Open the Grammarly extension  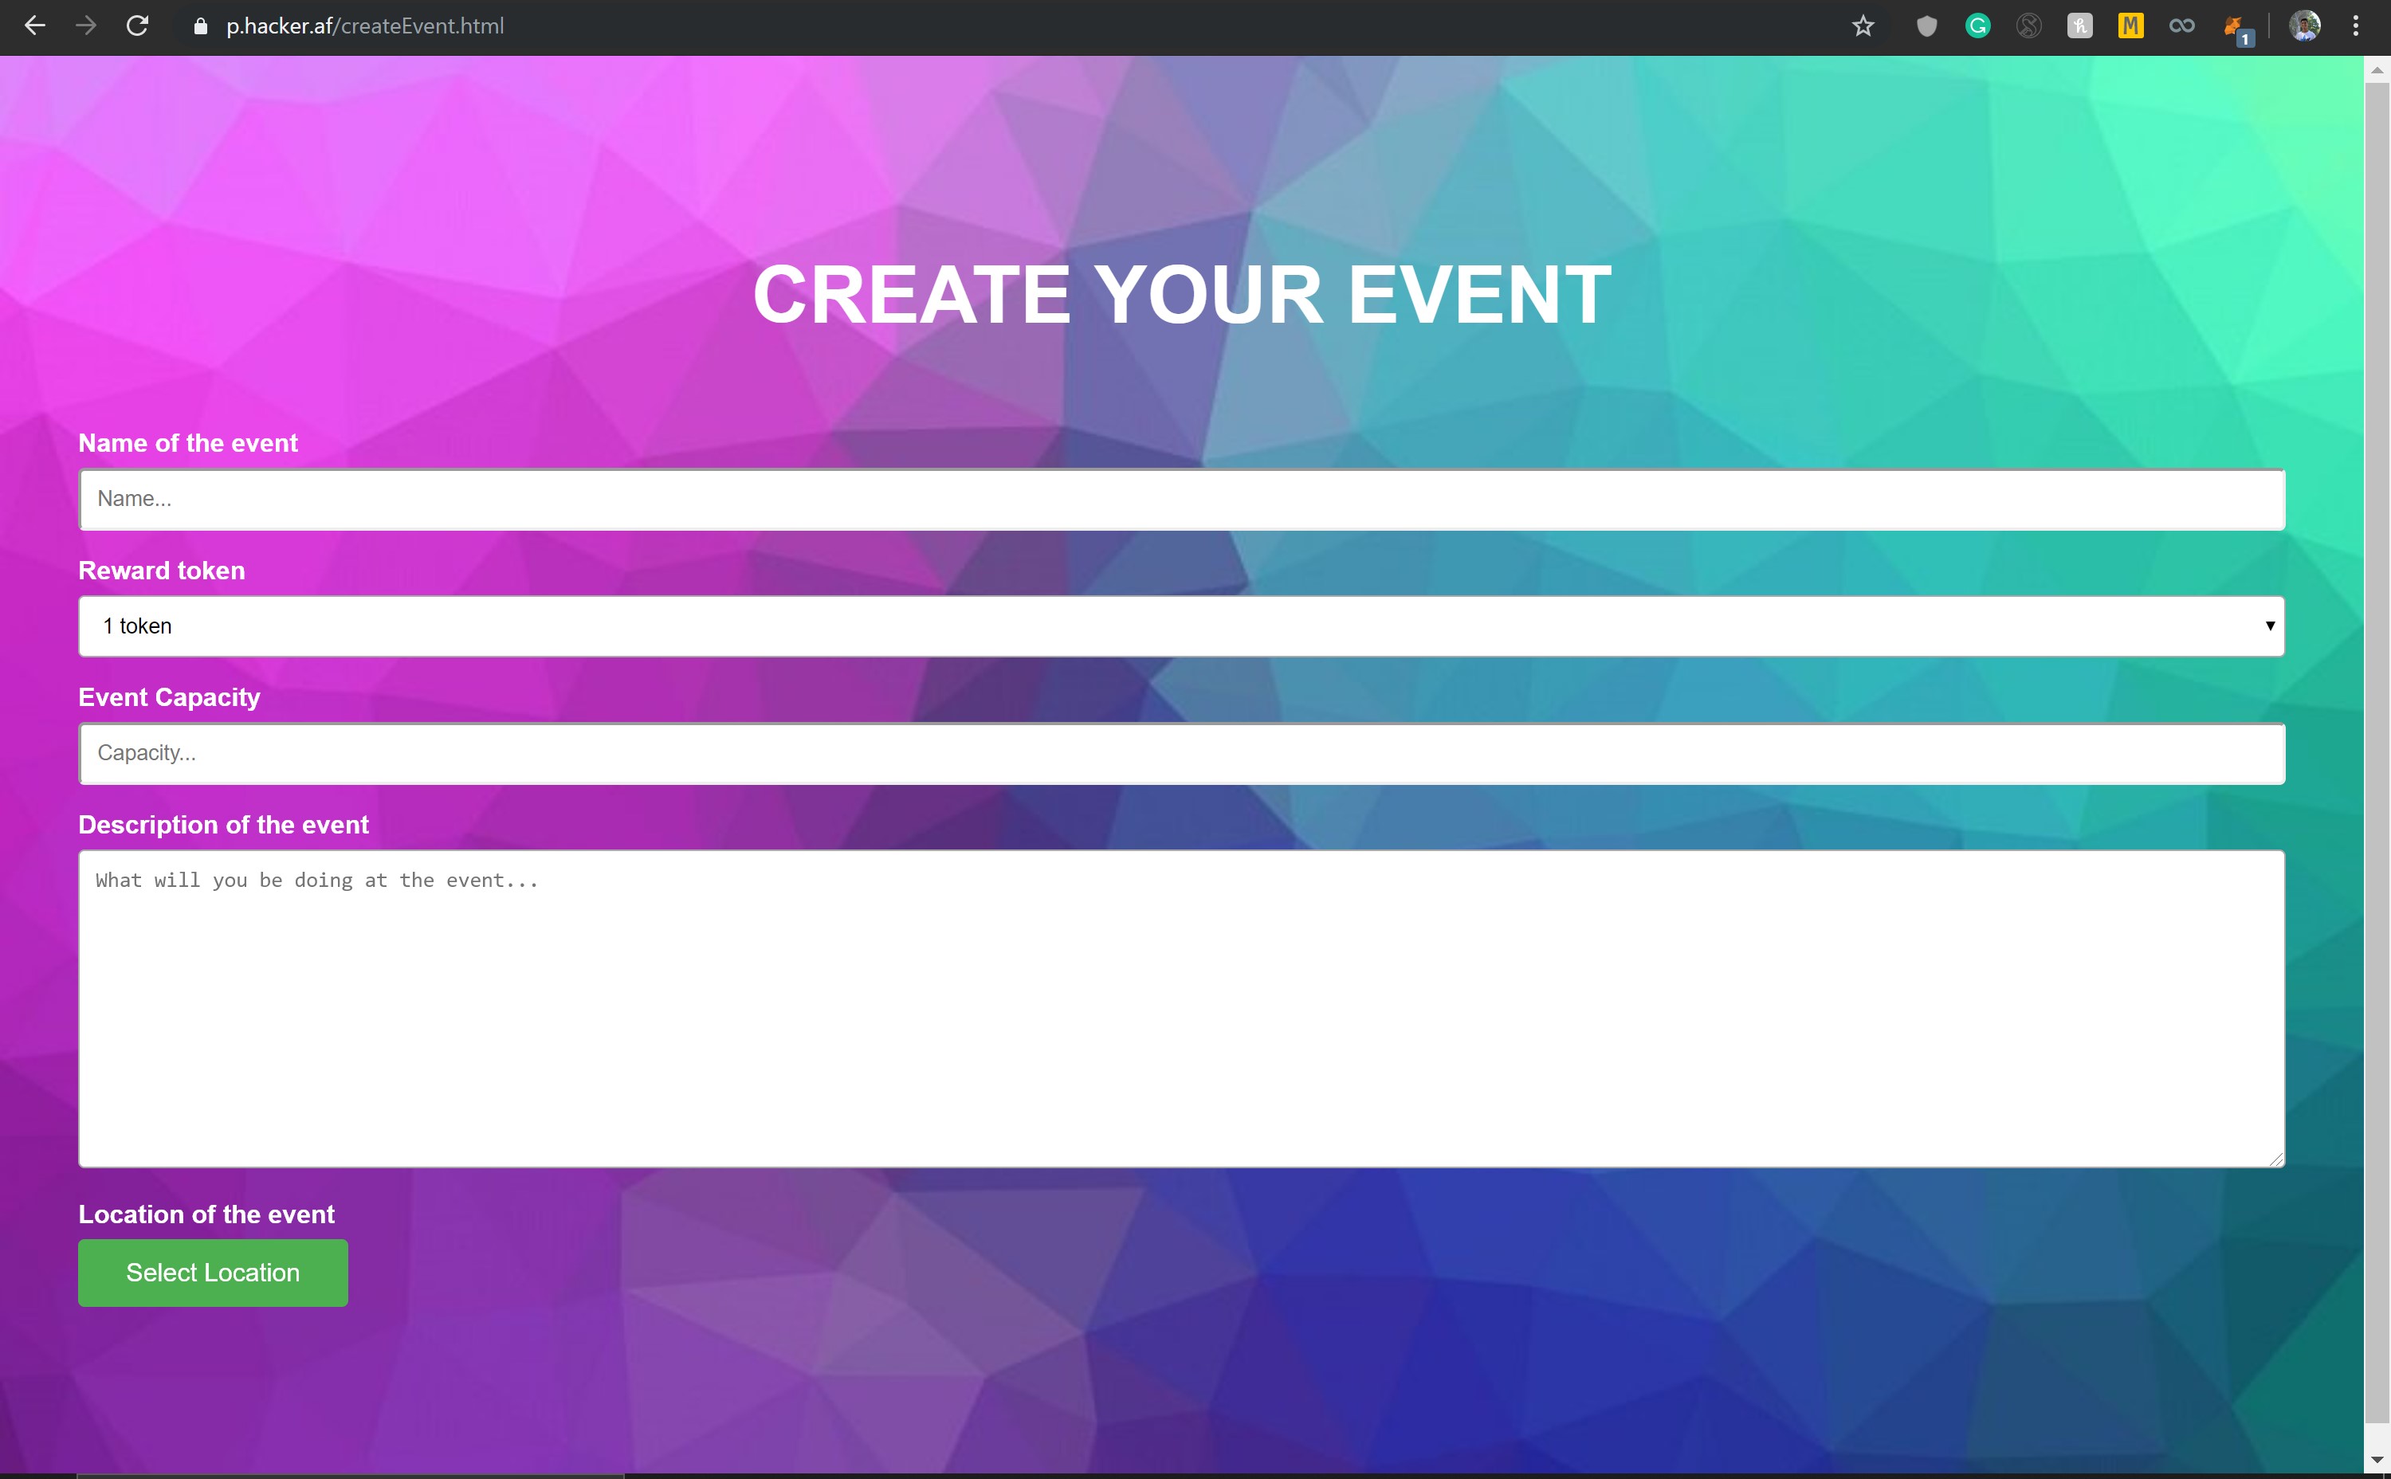tap(1977, 26)
